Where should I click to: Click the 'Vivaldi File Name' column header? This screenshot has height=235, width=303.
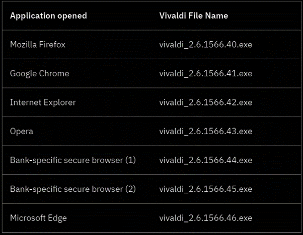(193, 16)
